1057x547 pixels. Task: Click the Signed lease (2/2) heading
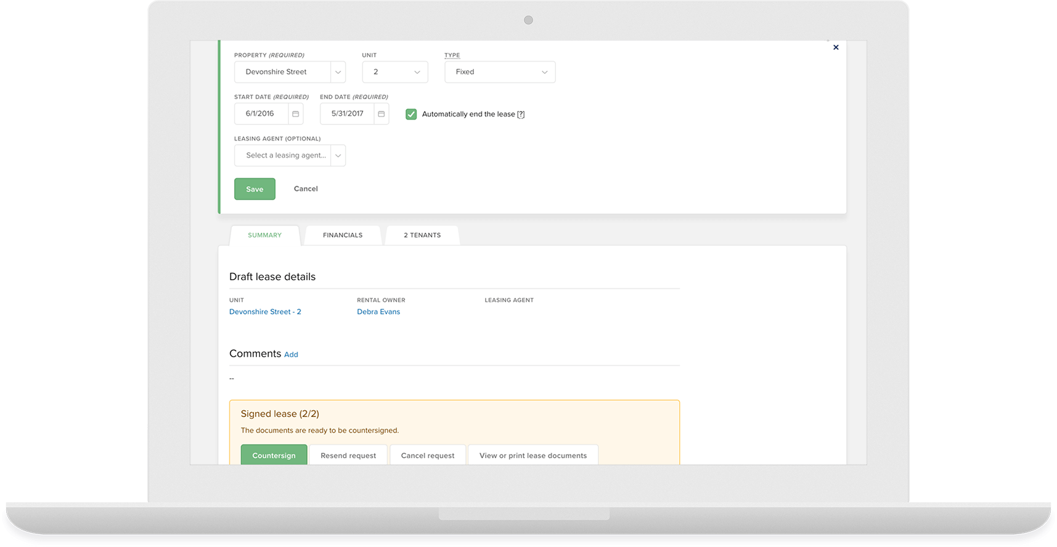point(280,414)
